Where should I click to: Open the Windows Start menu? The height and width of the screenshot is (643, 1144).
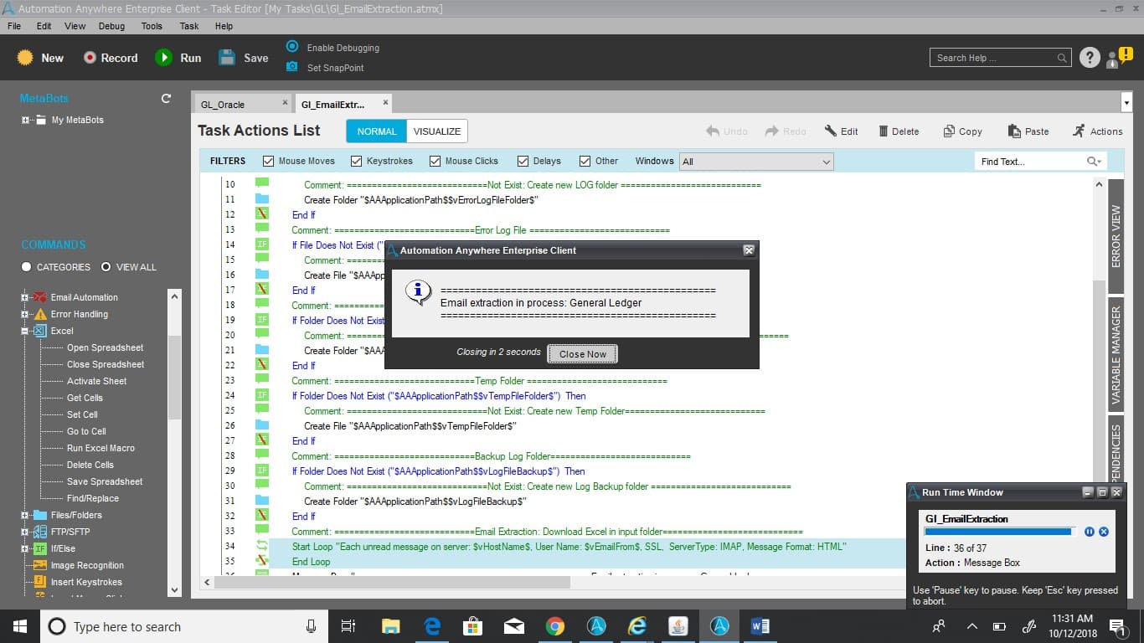tap(20, 626)
